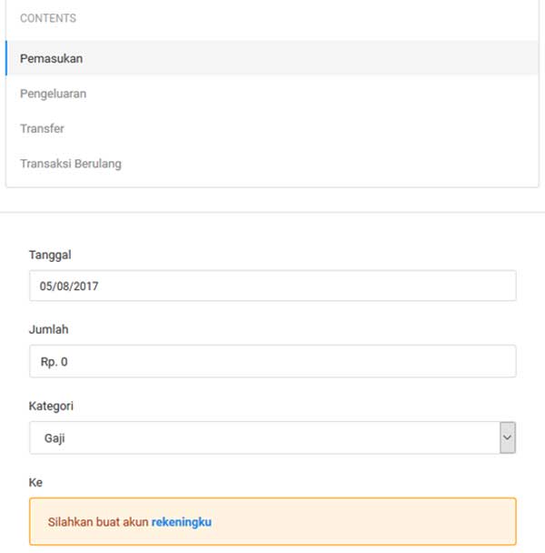Image resolution: width=545 pixels, height=553 pixels.
Task: Click the Ke field label
Action: click(x=36, y=481)
